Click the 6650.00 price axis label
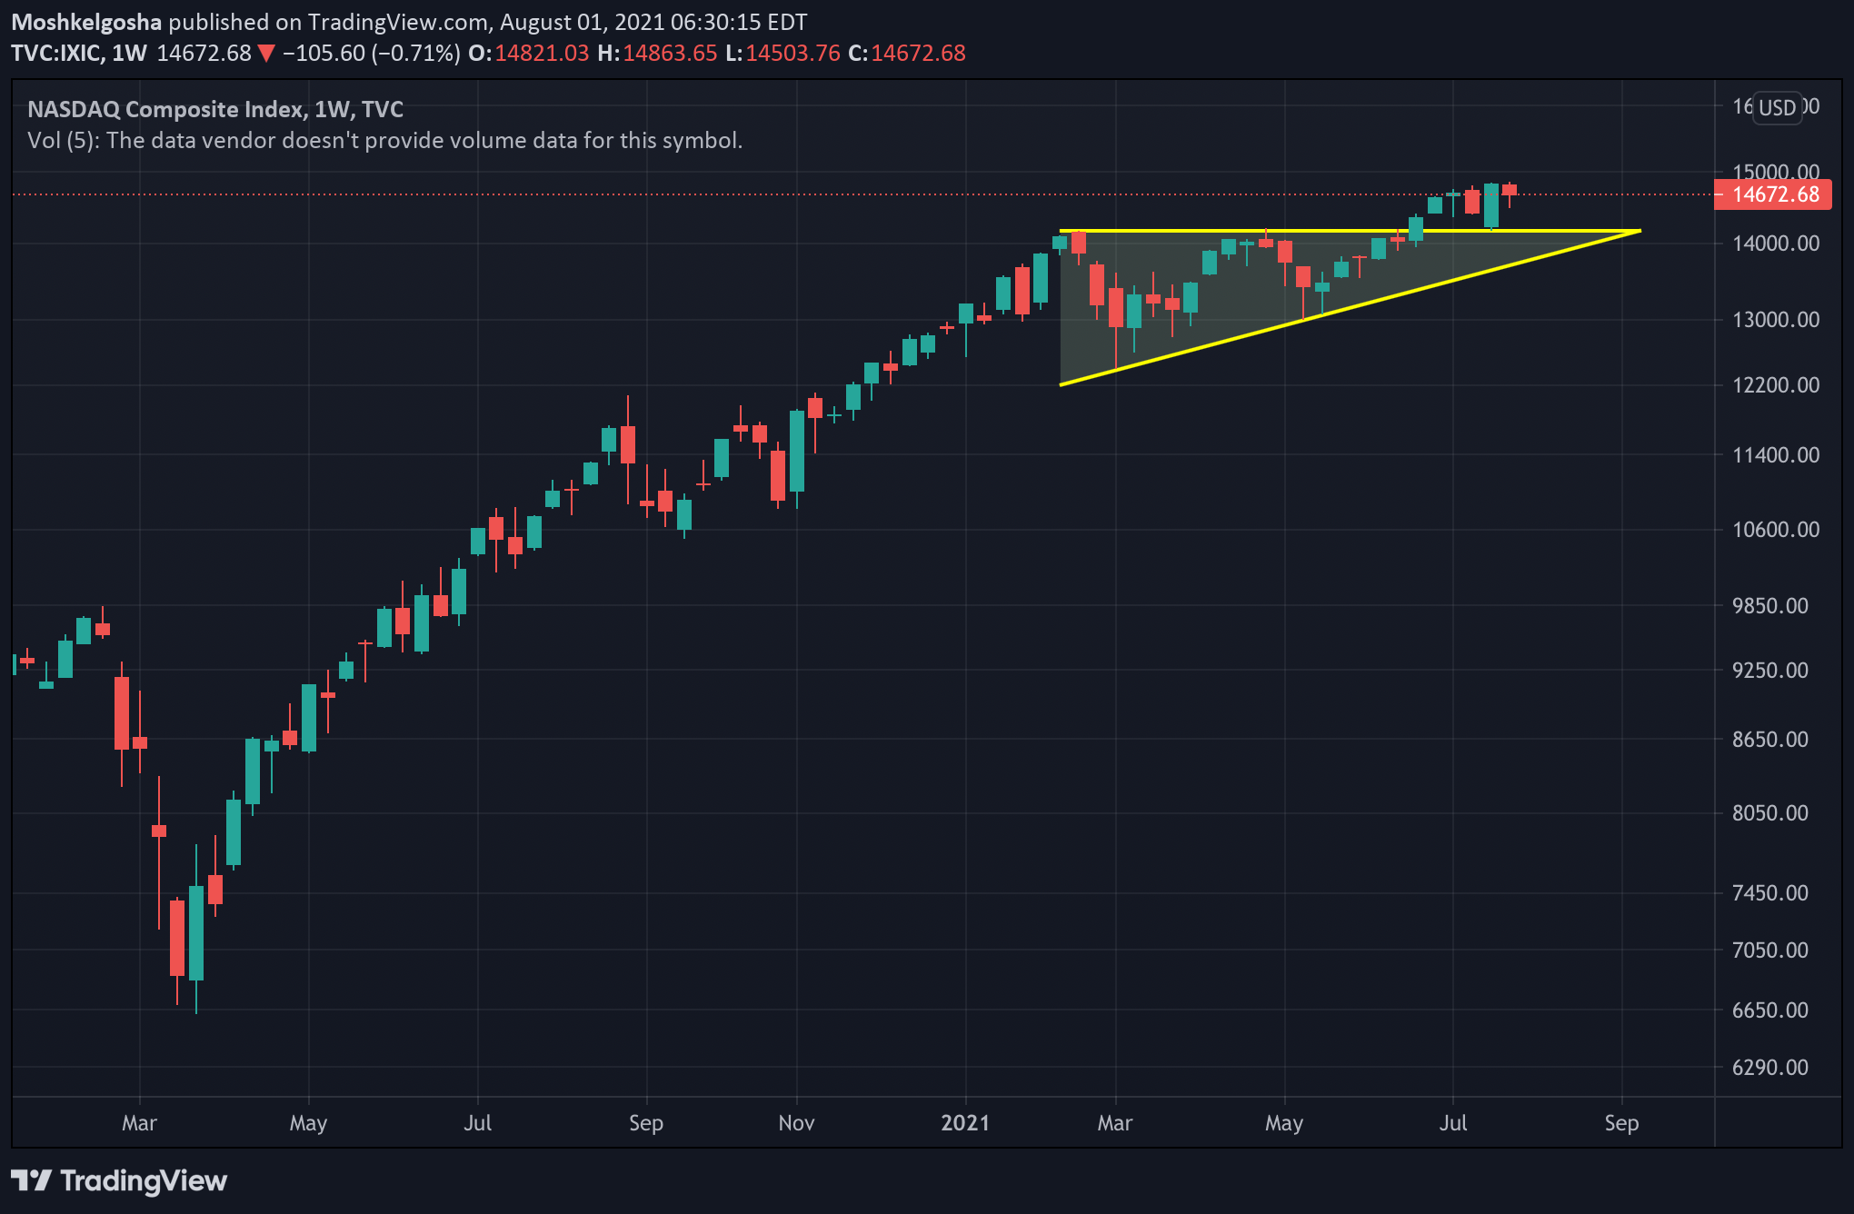This screenshot has width=1854, height=1214. coord(1770,1010)
